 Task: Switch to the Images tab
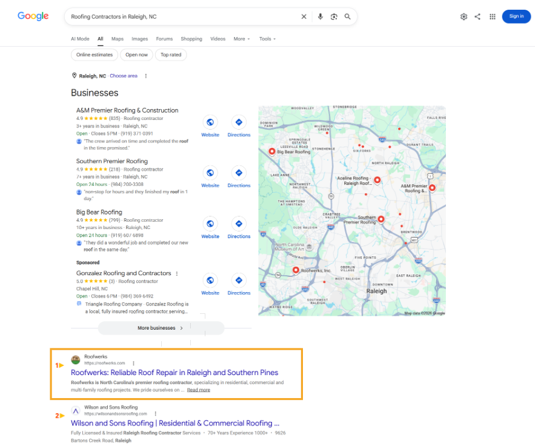point(140,39)
